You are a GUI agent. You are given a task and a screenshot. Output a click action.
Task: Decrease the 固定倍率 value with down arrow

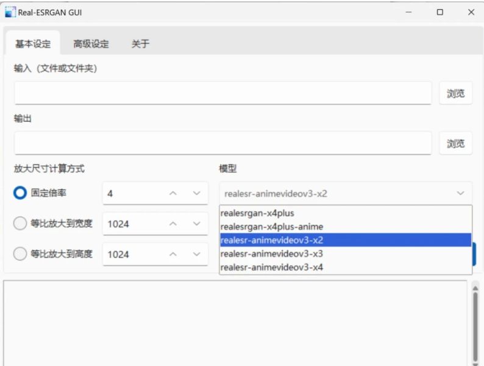(197, 193)
